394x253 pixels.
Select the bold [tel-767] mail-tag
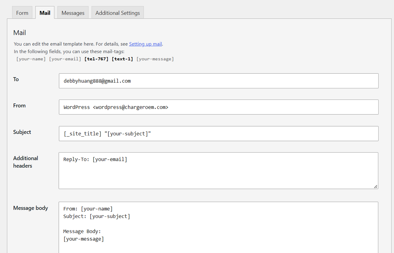pos(96,59)
